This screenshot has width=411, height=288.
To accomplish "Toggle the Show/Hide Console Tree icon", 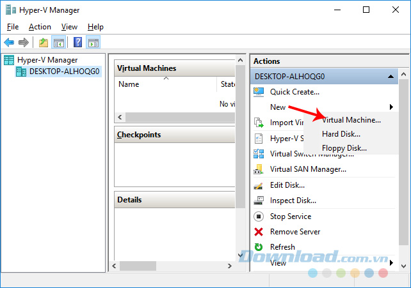I will coord(58,42).
